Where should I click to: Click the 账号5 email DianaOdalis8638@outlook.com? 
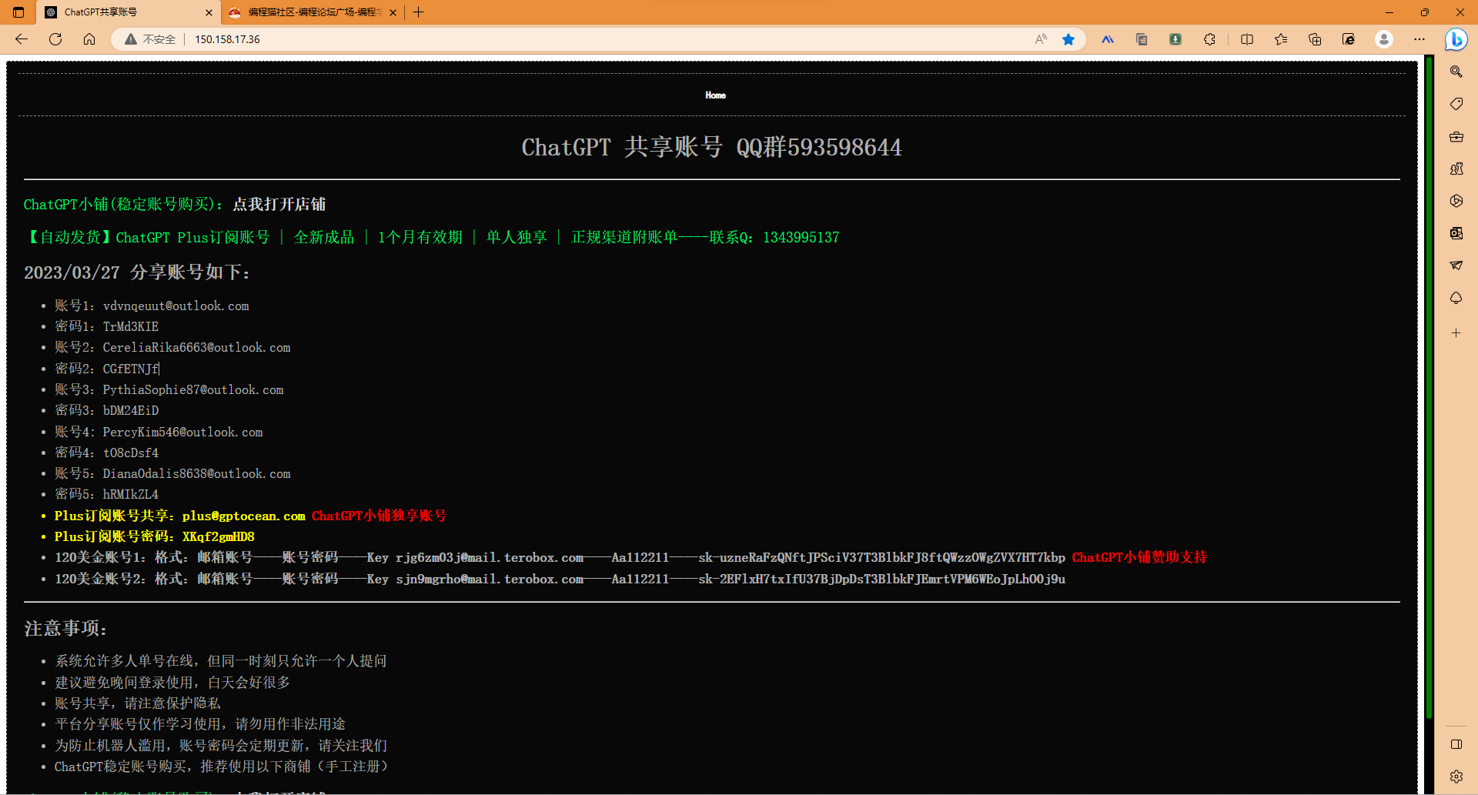[x=197, y=473]
